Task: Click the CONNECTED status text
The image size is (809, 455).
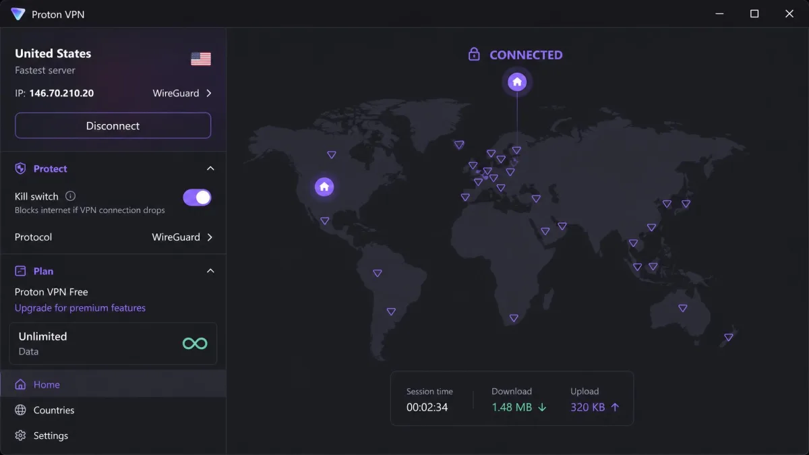Action: pyautogui.click(x=526, y=55)
